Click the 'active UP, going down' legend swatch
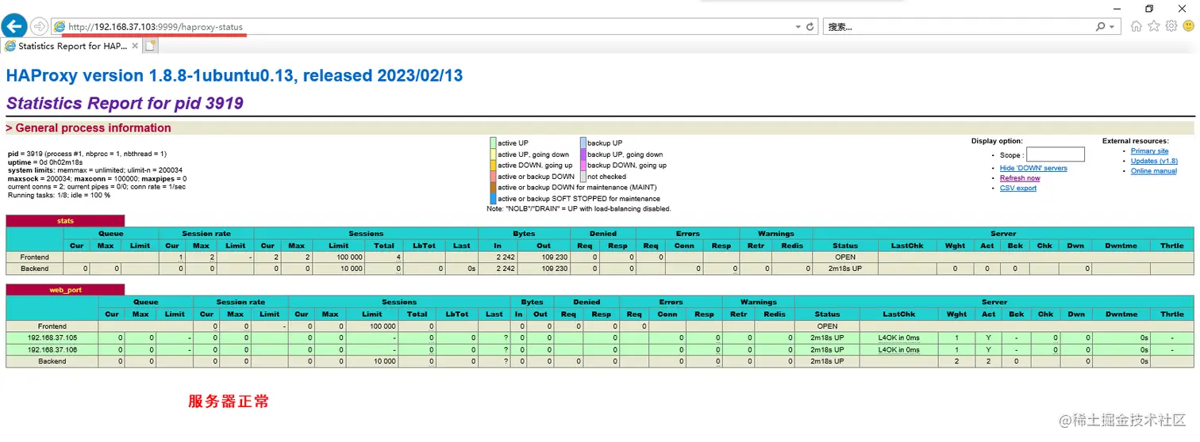1200x442 pixels. click(493, 154)
